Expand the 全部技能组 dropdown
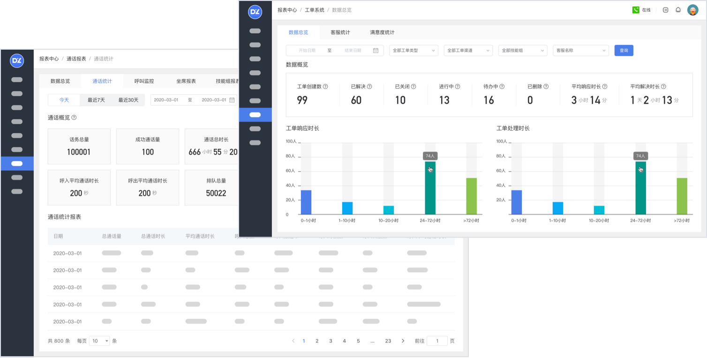707x358 pixels. click(522, 51)
